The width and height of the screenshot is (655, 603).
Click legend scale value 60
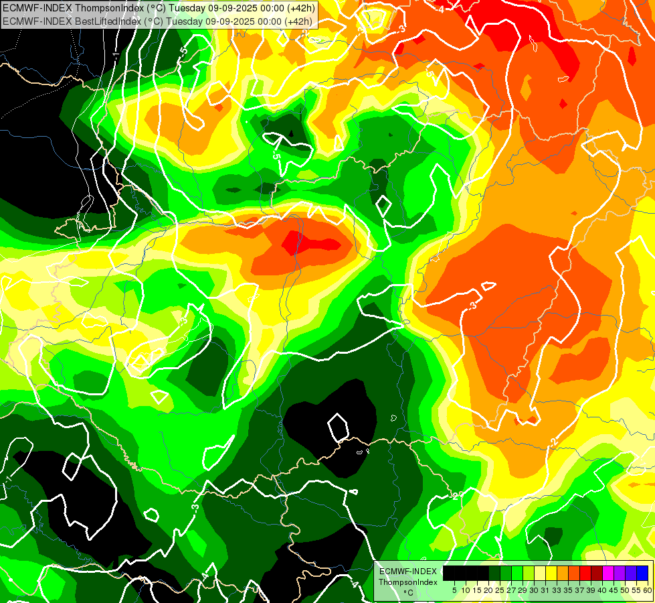(648, 590)
